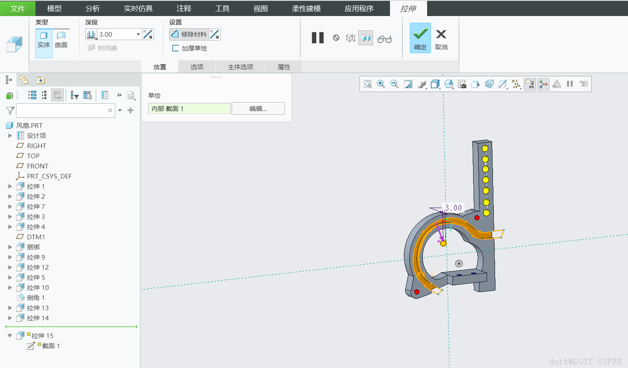Toggle 移除材料 remove material option
Viewport: 628px width, 368px height.
coord(189,34)
